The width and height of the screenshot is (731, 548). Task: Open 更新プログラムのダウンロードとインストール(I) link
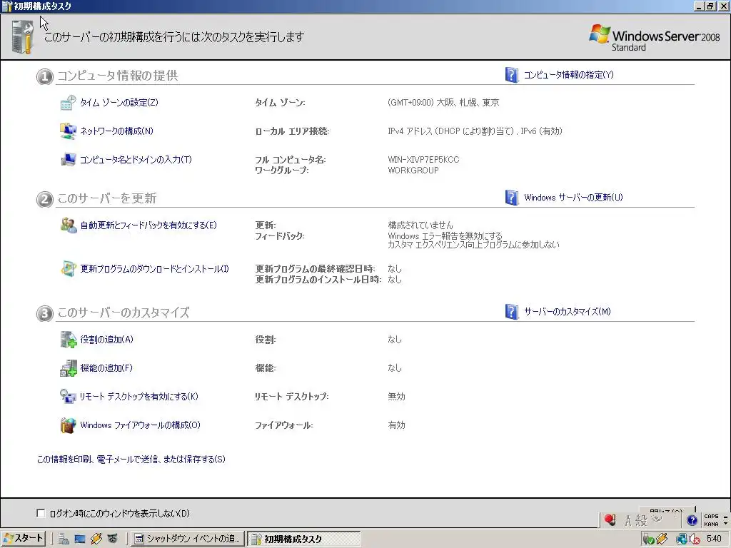[x=154, y=269]
